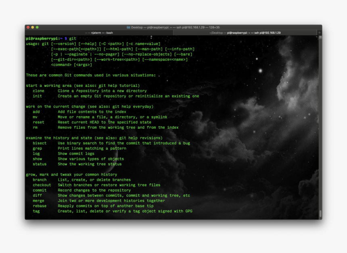
Task: Click the 'checkout' command in the output
Action: [42, 185]
